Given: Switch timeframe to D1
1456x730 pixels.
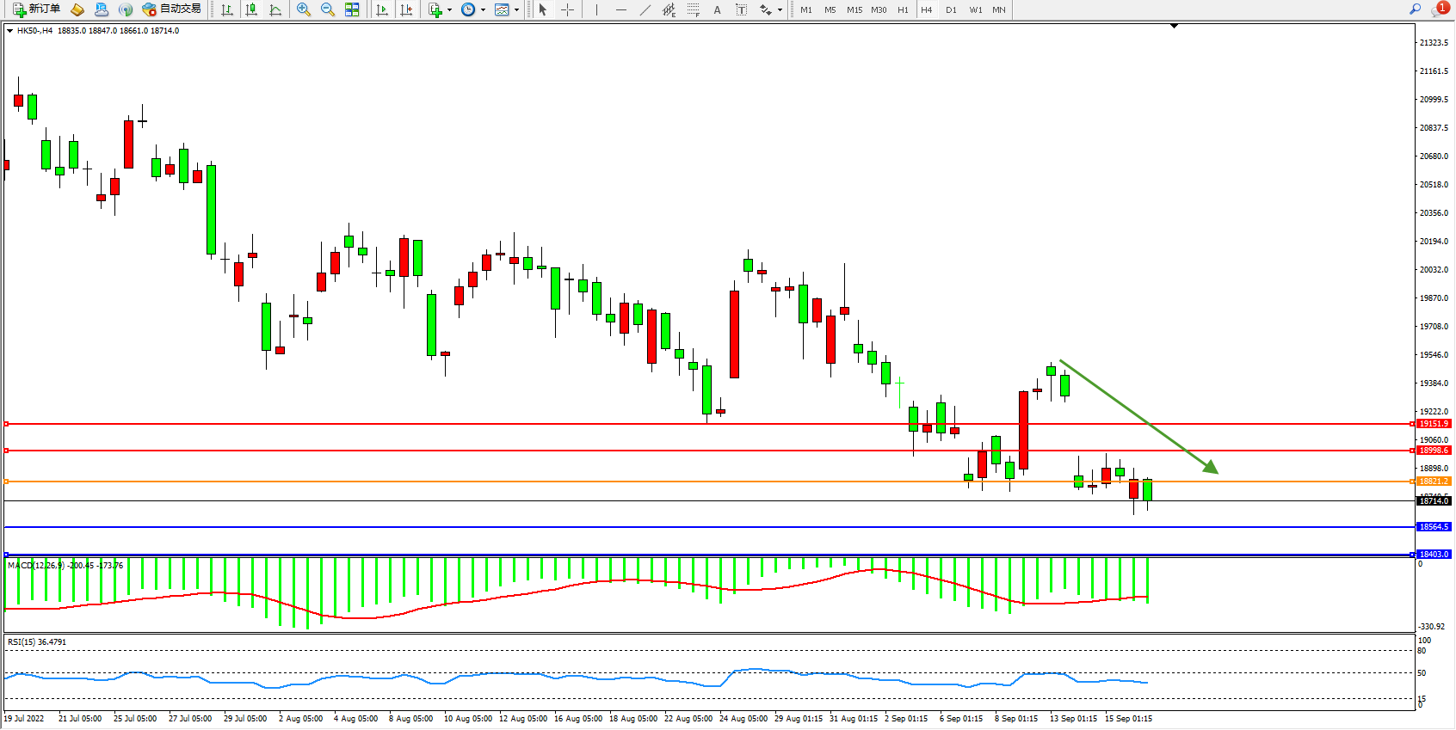Looking at the screenshot, I should pyautogui.click(x=951, y=9).
